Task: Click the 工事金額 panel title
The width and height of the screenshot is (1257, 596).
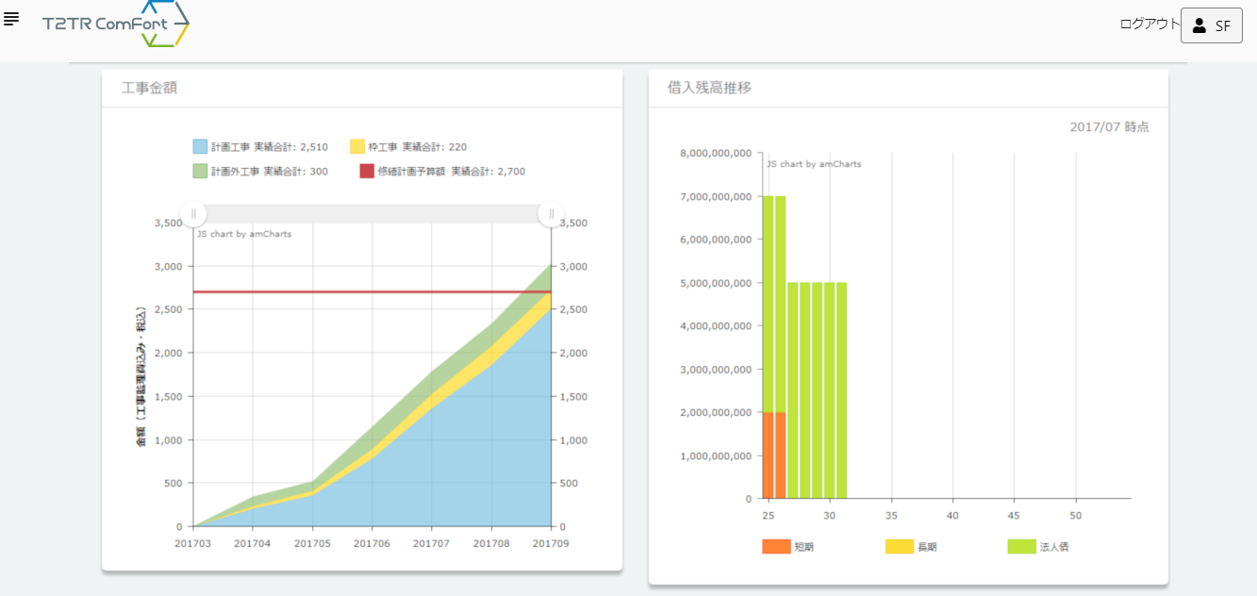Action: click(x=150, y=88)
